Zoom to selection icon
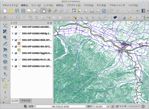 80,11
